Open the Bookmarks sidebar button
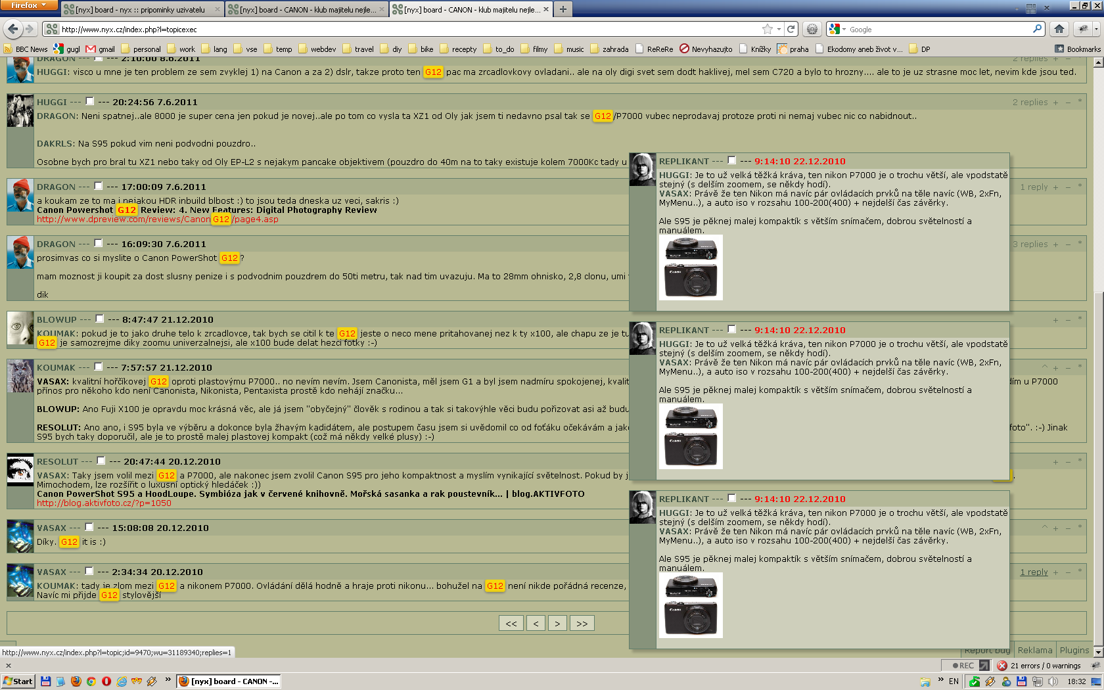Viewport: 1104px width, 690px height. [x=1077, y=49]
